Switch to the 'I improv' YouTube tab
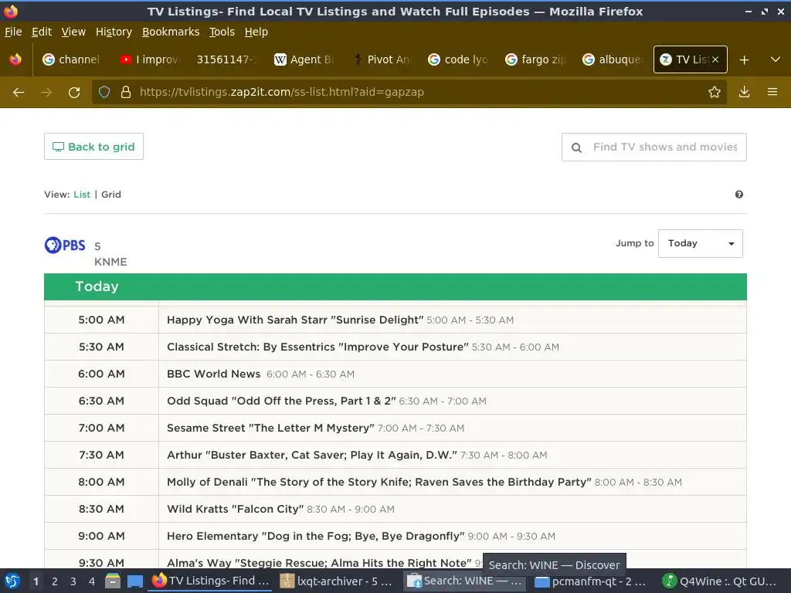Image resolution: width=791 pixels, height=593 pixels. 149,59
